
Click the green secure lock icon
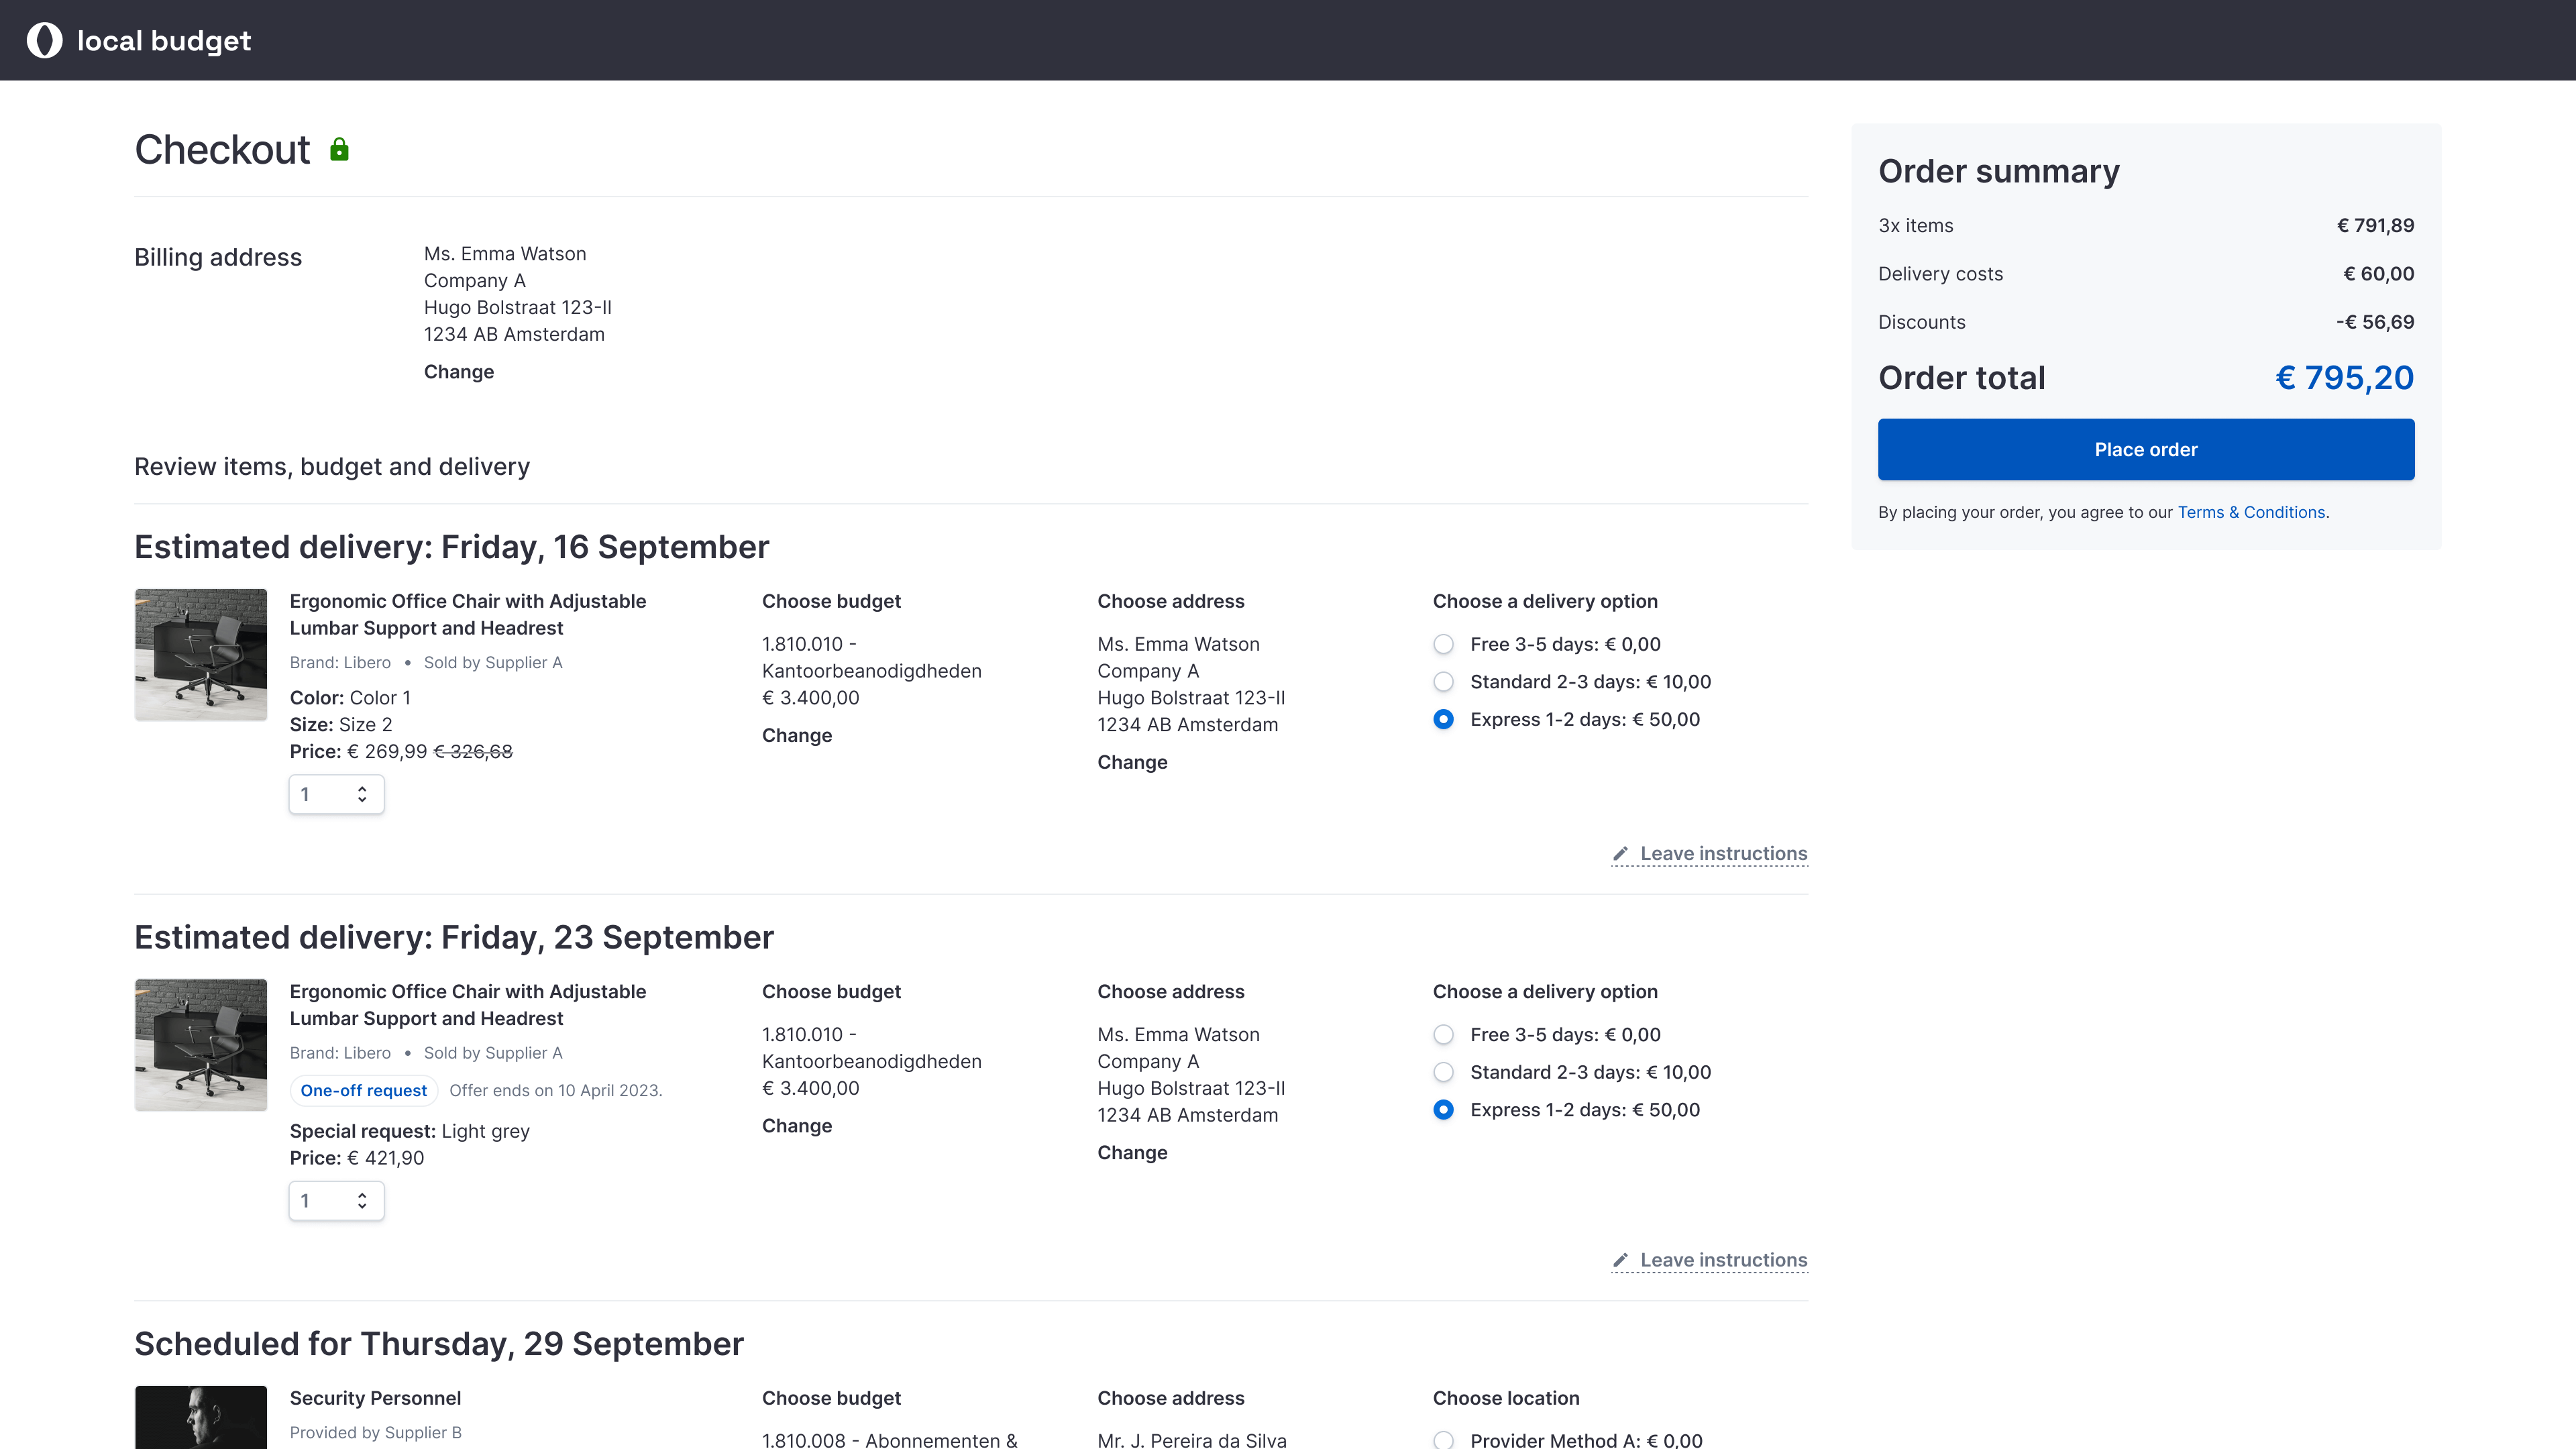tap(339, 150)
